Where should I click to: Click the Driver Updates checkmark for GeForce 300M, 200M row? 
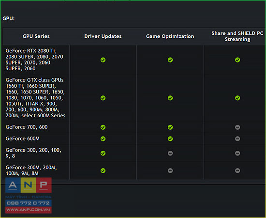click(103, 171)
